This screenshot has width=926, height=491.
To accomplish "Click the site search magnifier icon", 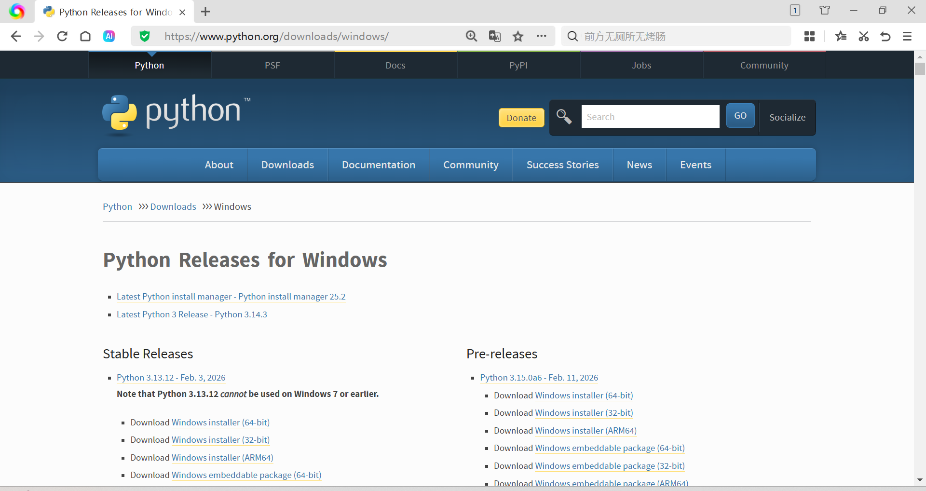I will pos(564,117).
